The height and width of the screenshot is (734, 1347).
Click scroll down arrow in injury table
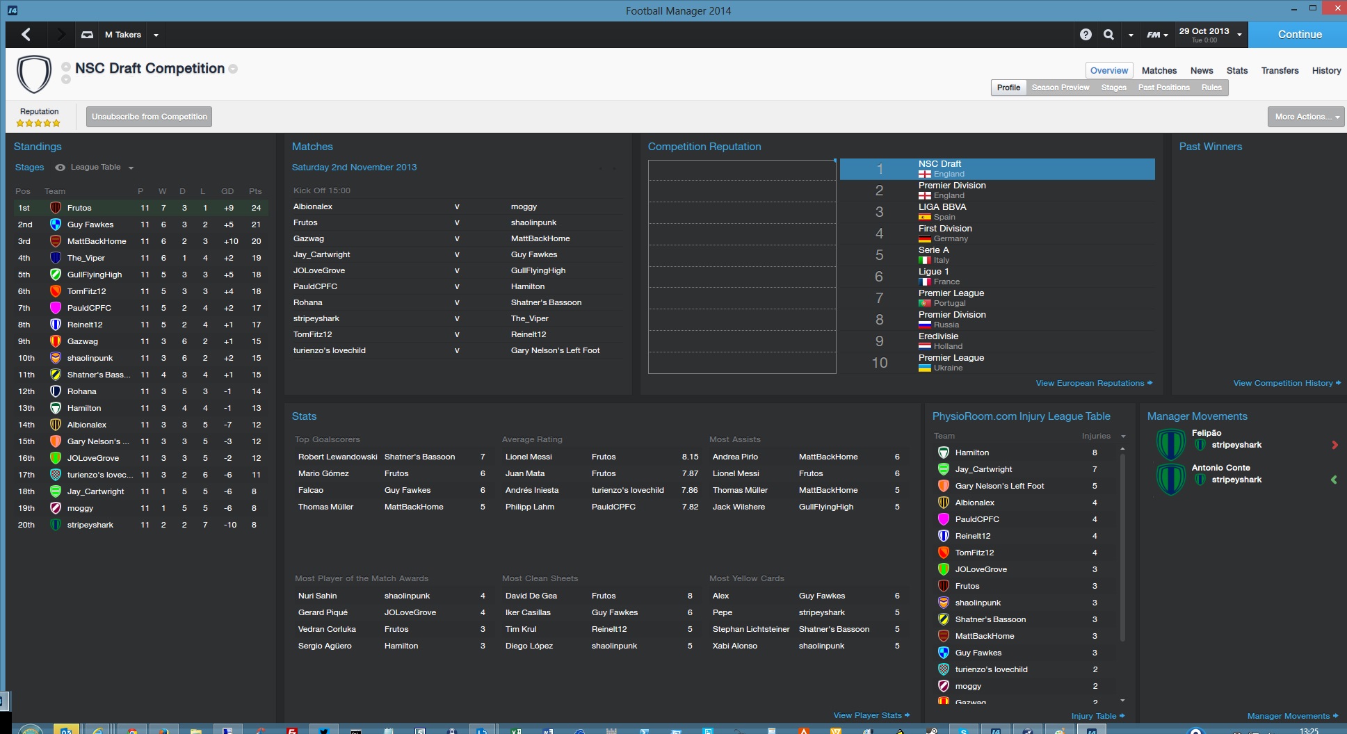pos(1122,701)
